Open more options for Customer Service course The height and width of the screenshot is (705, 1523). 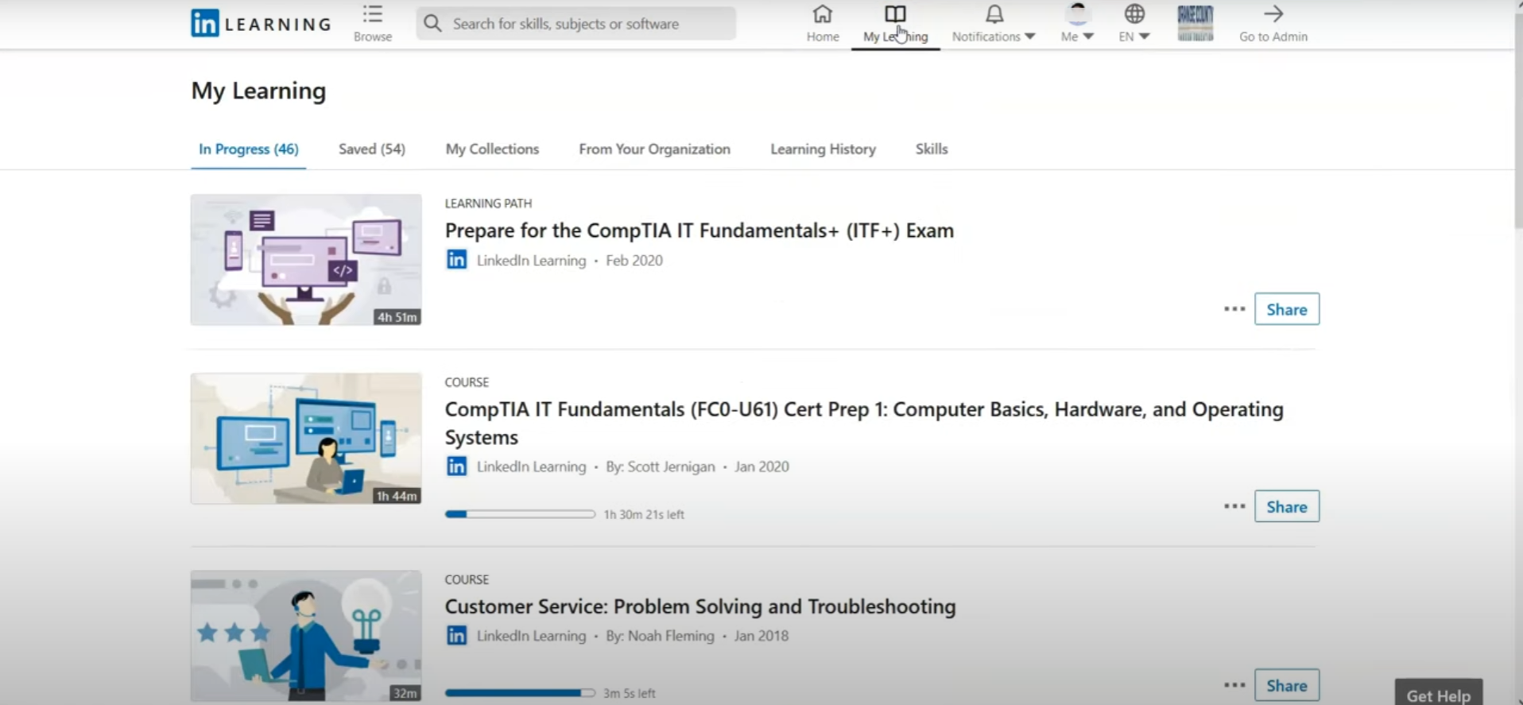1234,685
